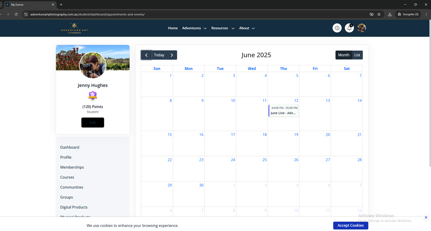Screen dimensions: 431x231
Task: Click the Accept Cookies button
Action: (350, 225)
